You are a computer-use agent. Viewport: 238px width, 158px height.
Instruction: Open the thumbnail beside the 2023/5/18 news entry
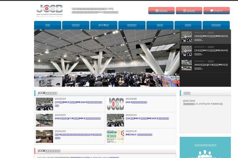coord(44,104)
